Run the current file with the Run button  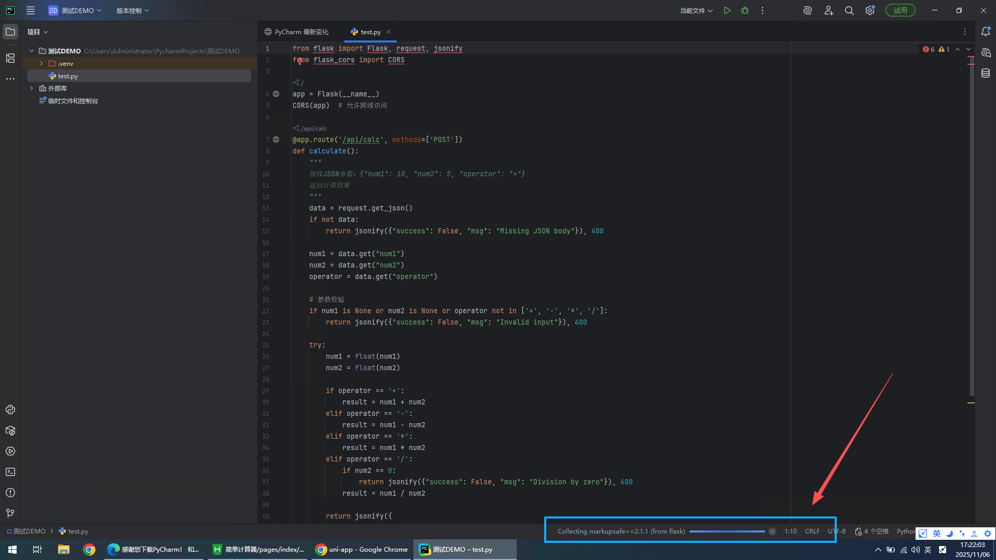(x=727, y=10)
